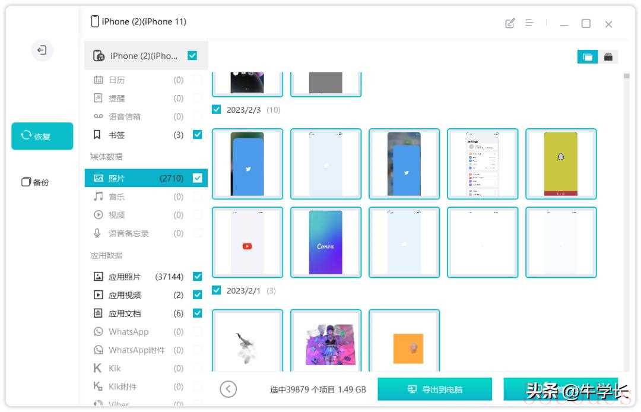Click the Photos (照片) picture icon
This screenshot has height=412, width=641.
tap(98, 178)
